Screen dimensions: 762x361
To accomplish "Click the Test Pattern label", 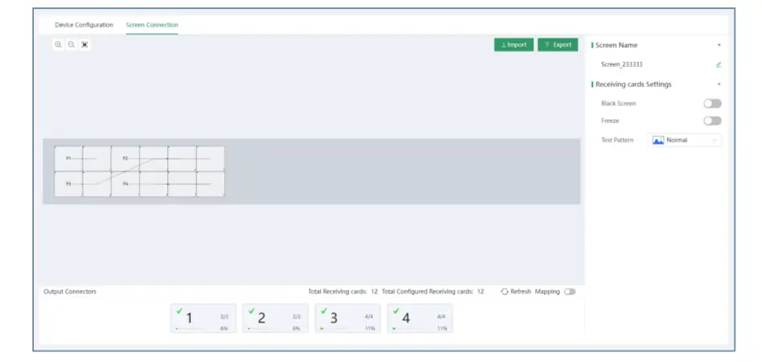I will 617,141.
